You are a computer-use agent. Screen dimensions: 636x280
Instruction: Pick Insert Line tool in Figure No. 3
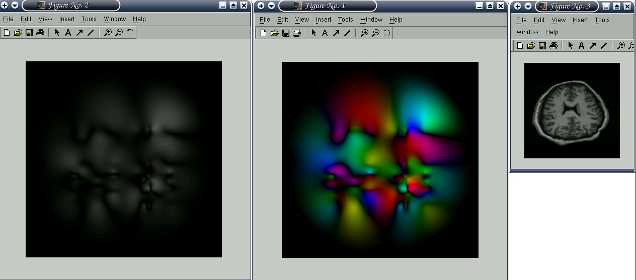[x=604, y=46]
